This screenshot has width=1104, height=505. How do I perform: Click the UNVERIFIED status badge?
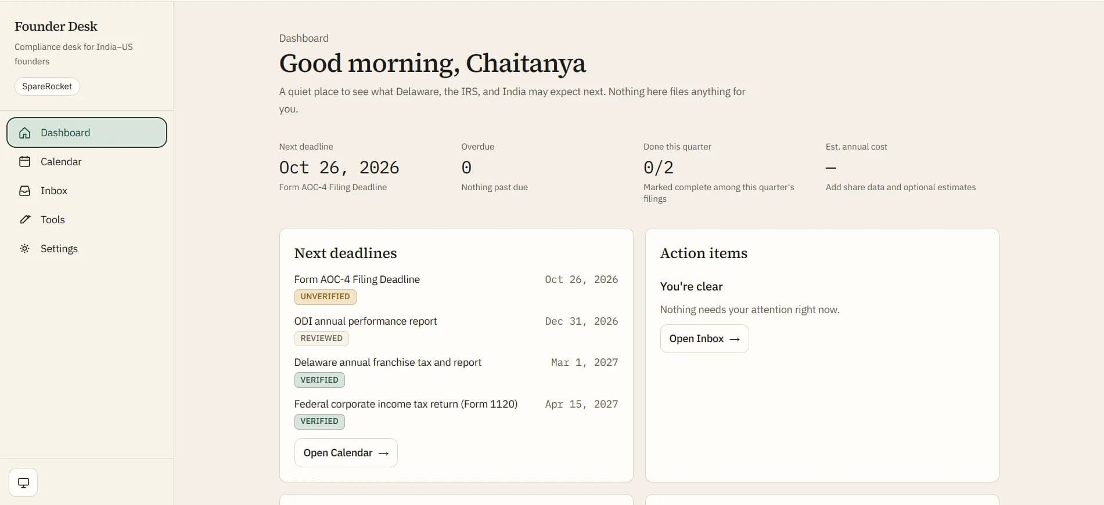(325, 297)
